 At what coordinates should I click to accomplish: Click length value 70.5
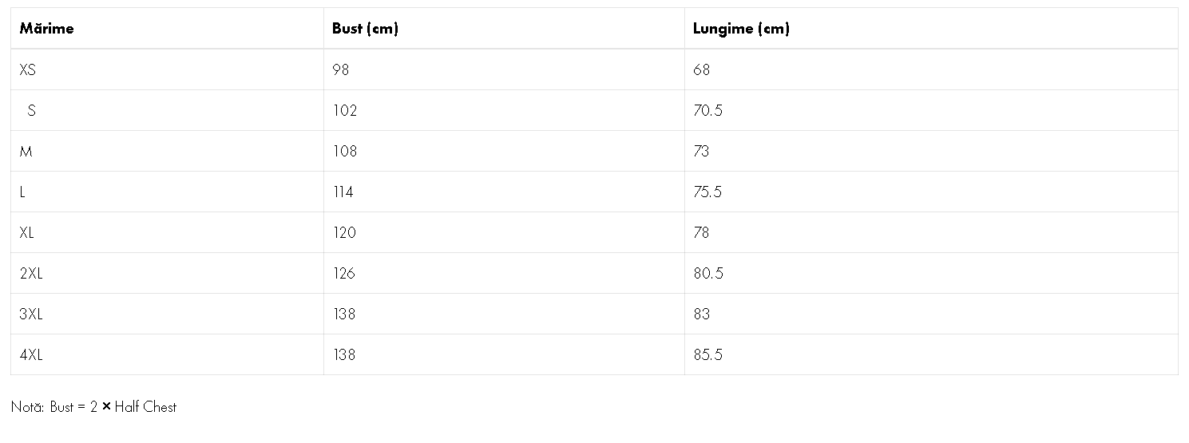tap(707, 111)
